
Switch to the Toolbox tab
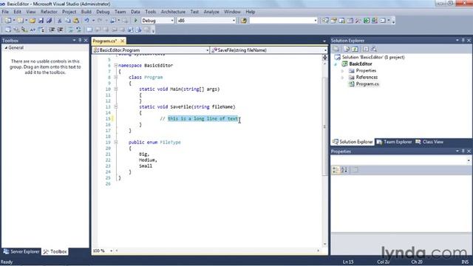pyautogui.click(x=55, y=251)
